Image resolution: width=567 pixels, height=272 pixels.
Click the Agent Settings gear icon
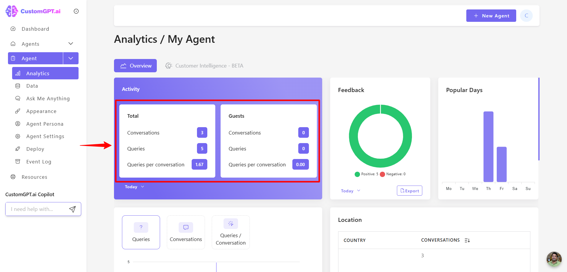click(18, 136)
